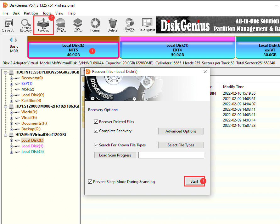Viewport: 280px width, 224px height.
Task: Open the Partition Recovery tool
Action: pos(26,25)
